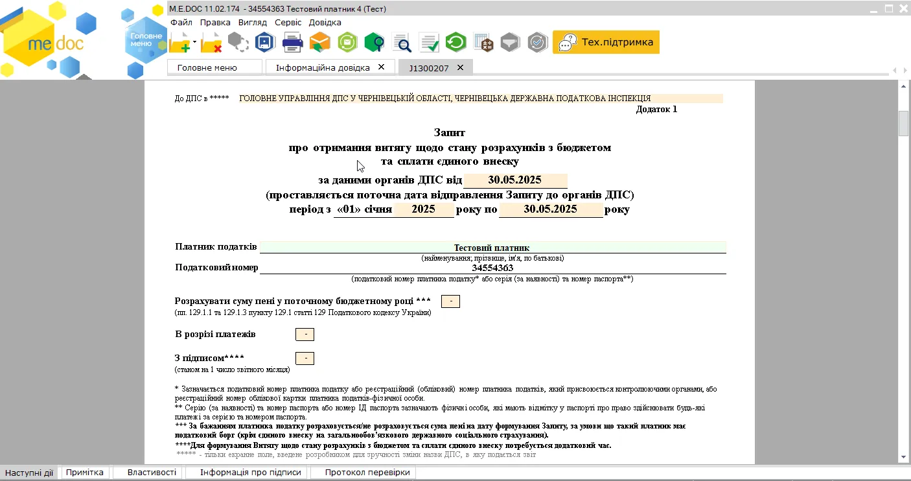The image size is (911, 481).
Task: Create a new document with folder-plus icon
Action: point(180,43)
